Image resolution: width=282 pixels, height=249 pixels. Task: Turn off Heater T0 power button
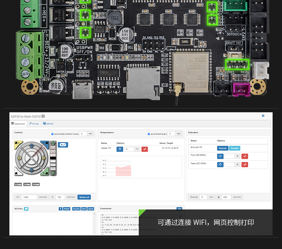[x=120, y=149]
